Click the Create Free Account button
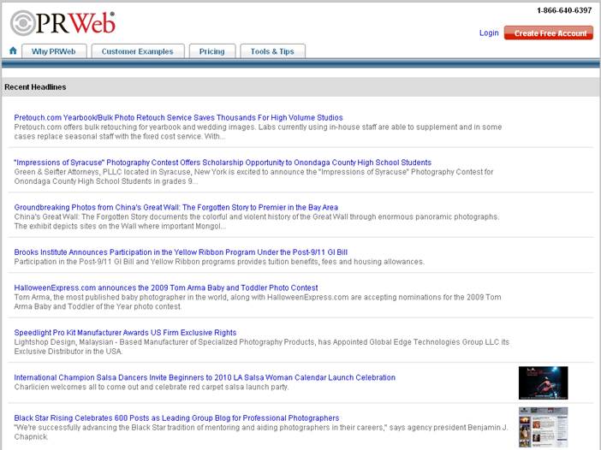The width and height of the screenshot is (601, 450). [549, 33]
